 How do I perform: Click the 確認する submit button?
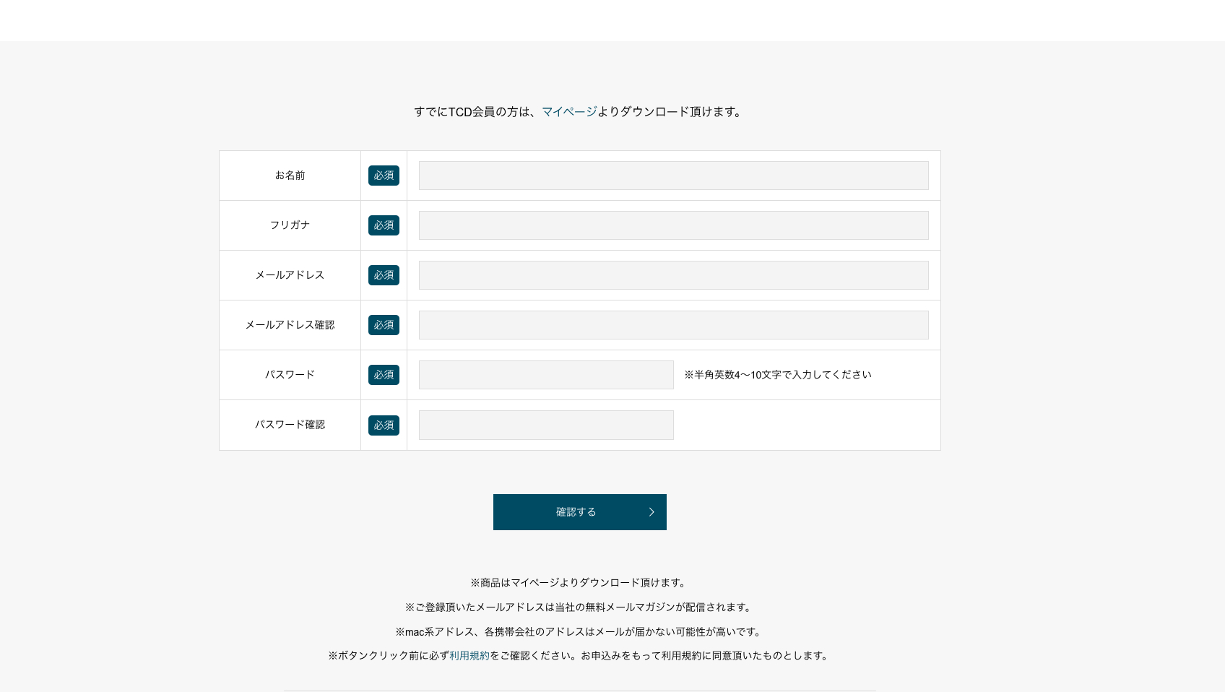(580, 512)
